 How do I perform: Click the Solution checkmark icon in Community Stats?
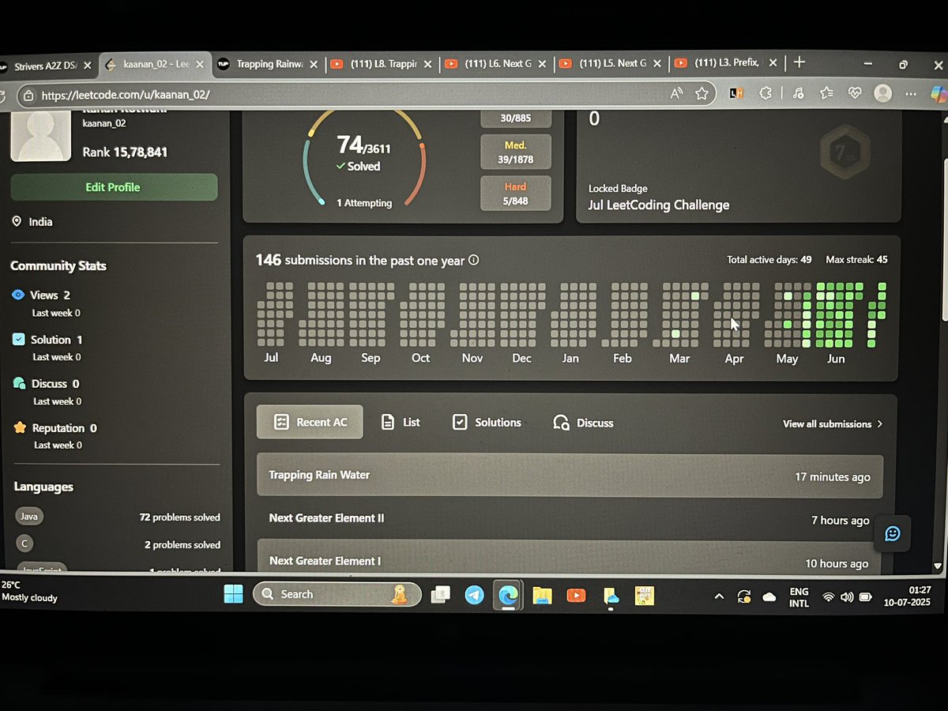tap(20, 339)
